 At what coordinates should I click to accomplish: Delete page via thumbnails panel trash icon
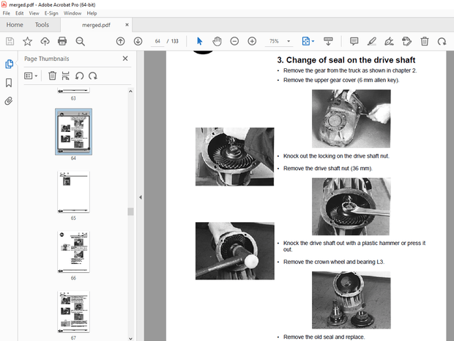(x=52, y=76)
